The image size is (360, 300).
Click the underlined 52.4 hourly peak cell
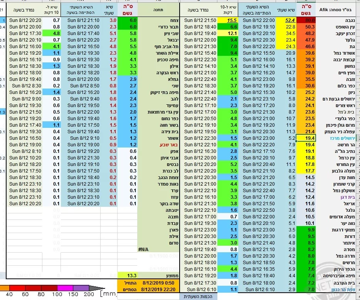(x=286, y=20)
